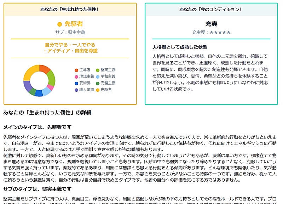Click the 人格者として成熟した状態 bold heading
The height and width of the screenshot is (204, 283).
(x=180, y=47)
